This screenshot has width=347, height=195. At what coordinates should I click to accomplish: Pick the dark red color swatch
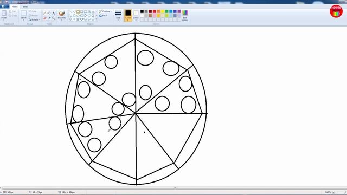click(150, 11)
